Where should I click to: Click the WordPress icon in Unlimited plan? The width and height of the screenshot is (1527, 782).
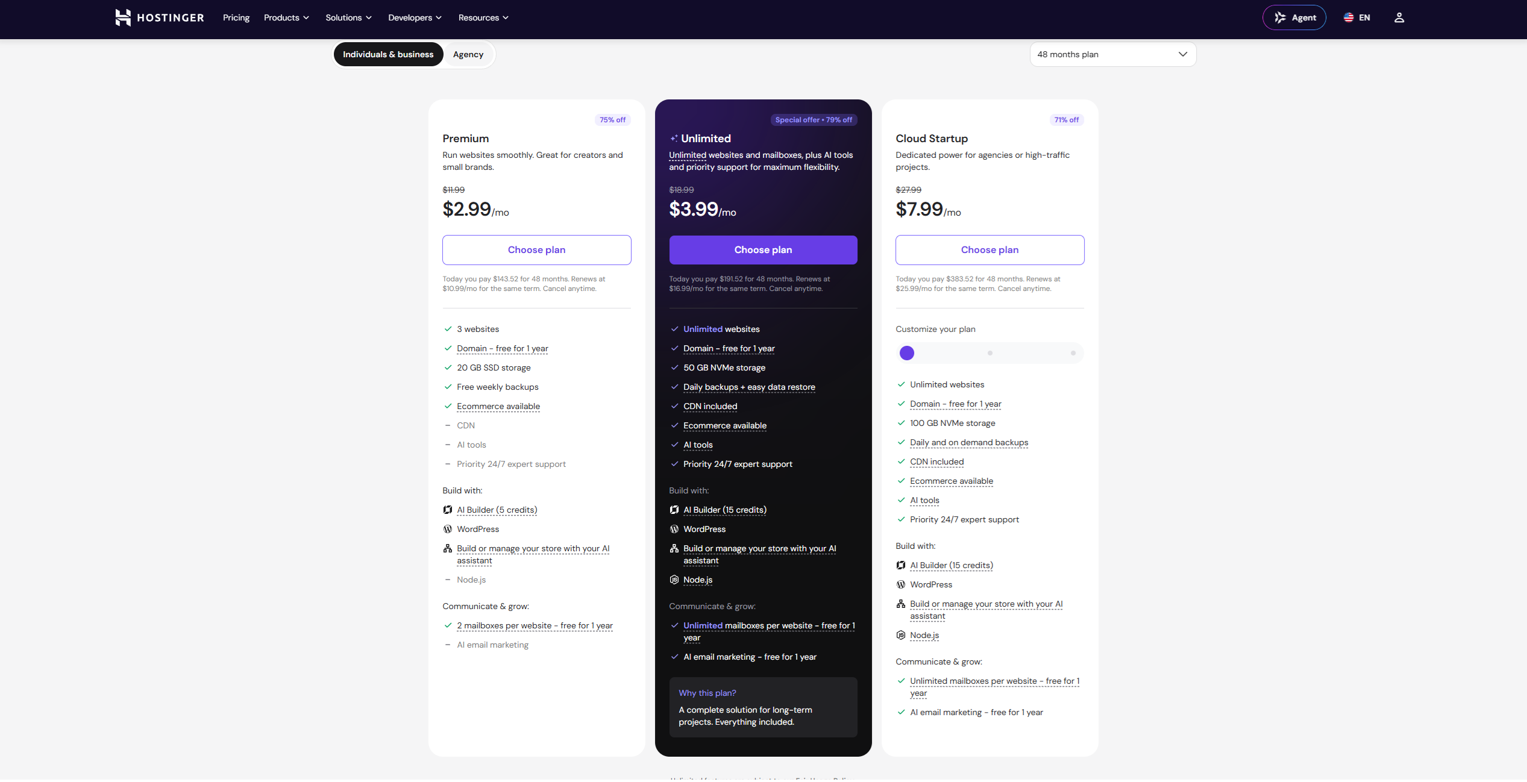click(x=674, y=529)
